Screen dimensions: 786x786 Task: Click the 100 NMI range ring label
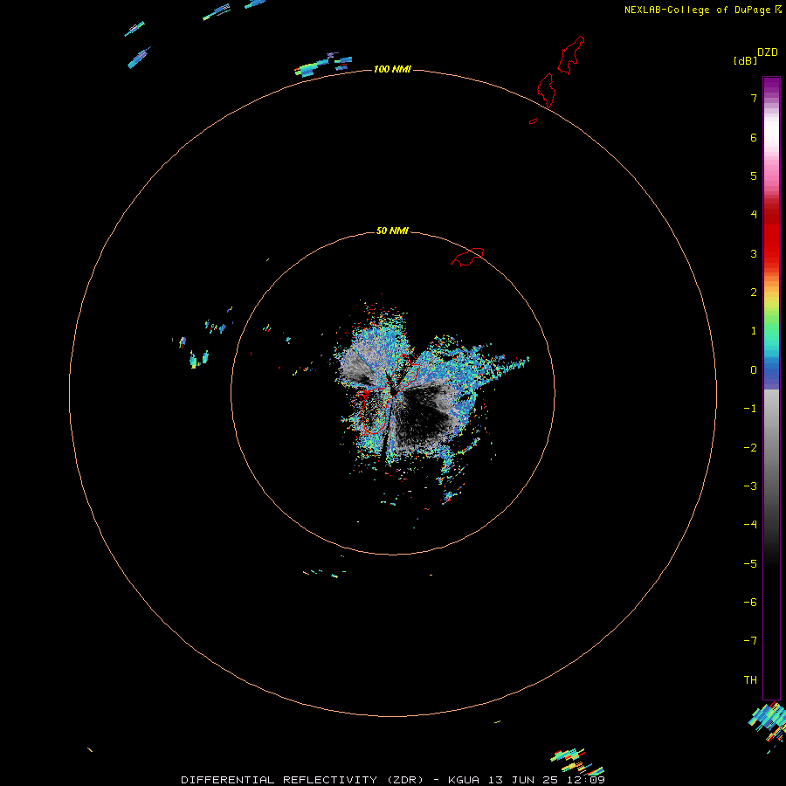coord(392,69)
